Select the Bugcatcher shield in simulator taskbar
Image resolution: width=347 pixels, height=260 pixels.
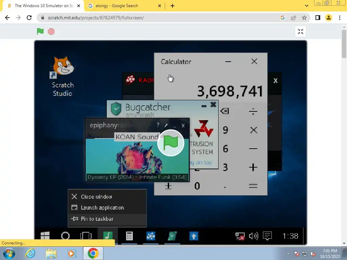point(172,236)
